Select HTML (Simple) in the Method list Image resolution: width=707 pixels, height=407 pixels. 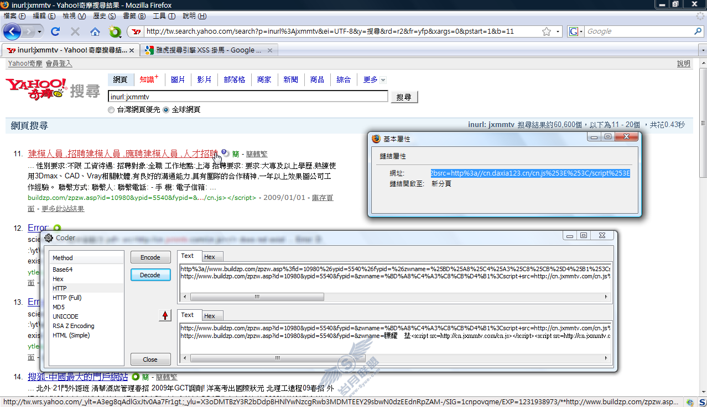coord(71,335)
